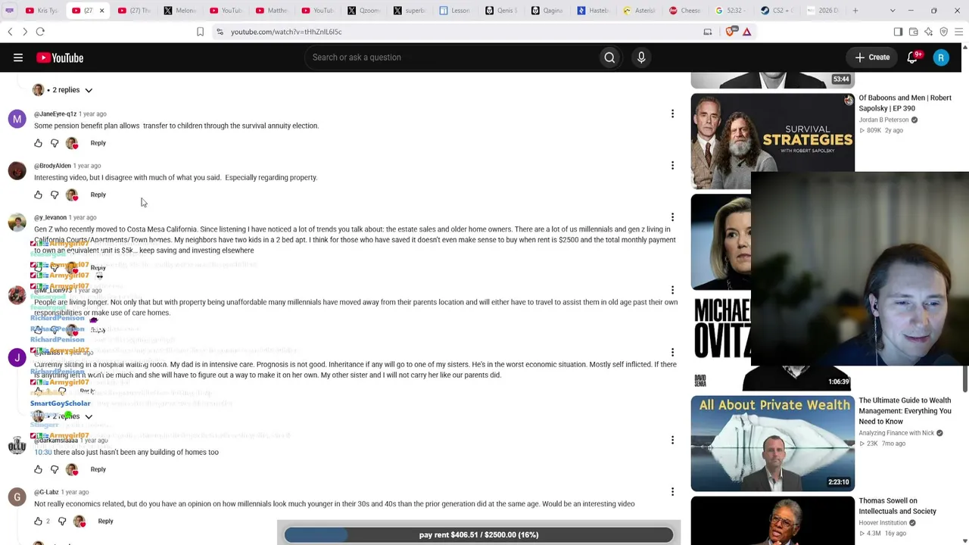Like the @BrodyAlden comment
The height and width of the screenshot is (545, 969).
39,195
